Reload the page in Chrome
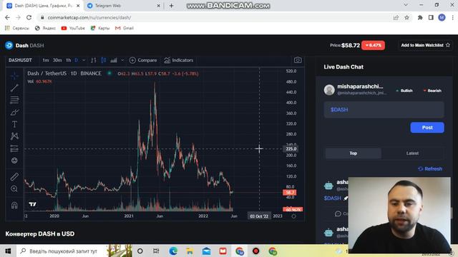 (29, 17)
